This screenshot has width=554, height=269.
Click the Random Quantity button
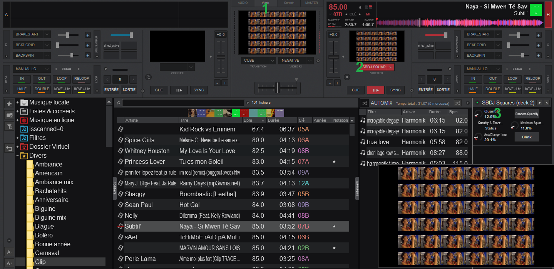[x=527, y=114]
